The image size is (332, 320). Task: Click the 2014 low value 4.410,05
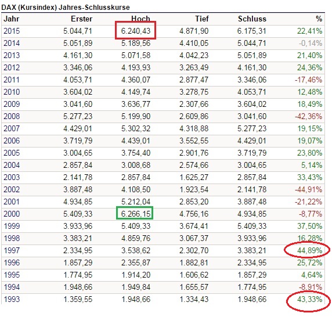(194, 43)
